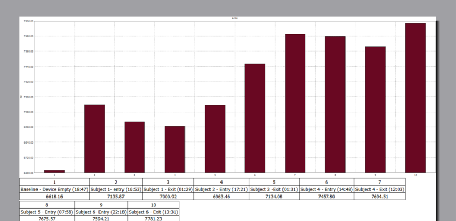Click table header cell 7 above Subject 4 - Exit
This screenshot has height=221, width=456.
coord(380,182)
